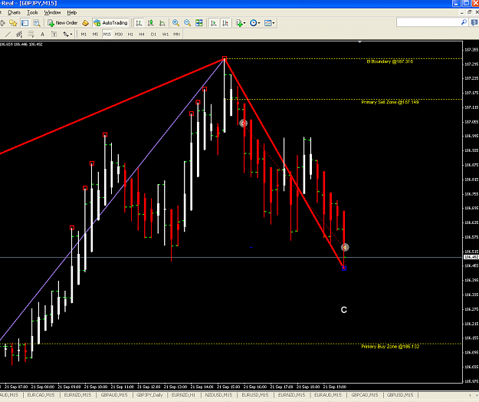Select the Text Label tool

(54, 35)
